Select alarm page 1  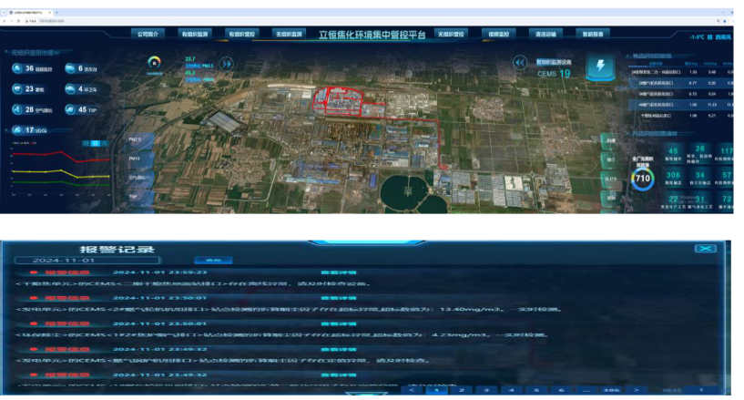(436, 390)
